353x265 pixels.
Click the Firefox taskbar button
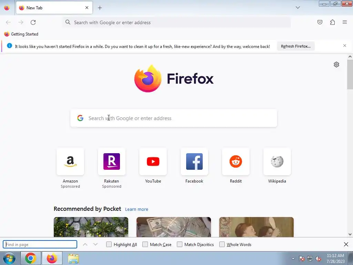pos(52,258)
